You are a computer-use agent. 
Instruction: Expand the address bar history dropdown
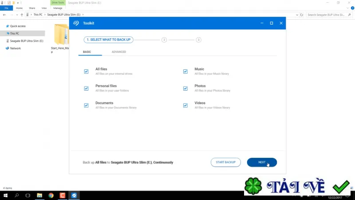[297, 15]
